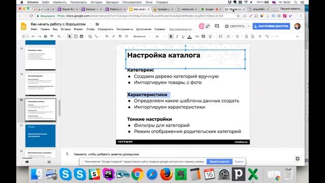The width and height of the screenshot is (325, 183).
Task: Select slide 19 thumbnail
Action: [41, 84]
